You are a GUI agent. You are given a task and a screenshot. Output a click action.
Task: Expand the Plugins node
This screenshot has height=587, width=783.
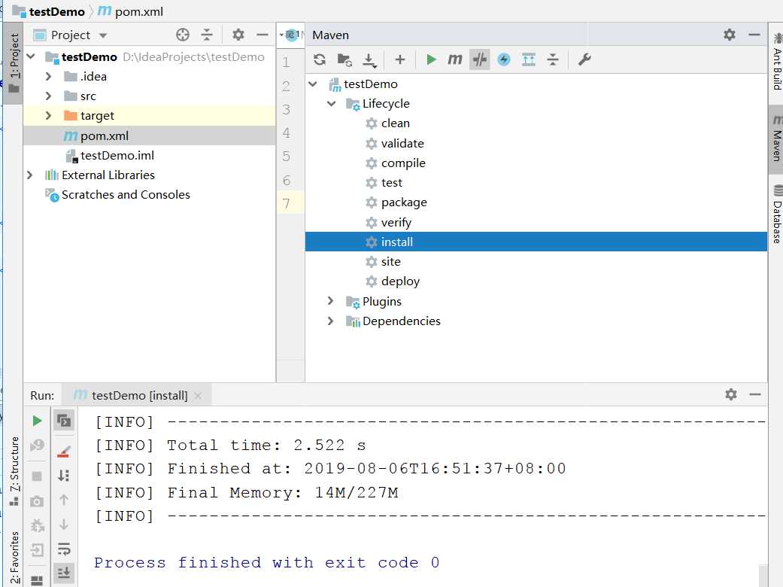tap(331, 301)
